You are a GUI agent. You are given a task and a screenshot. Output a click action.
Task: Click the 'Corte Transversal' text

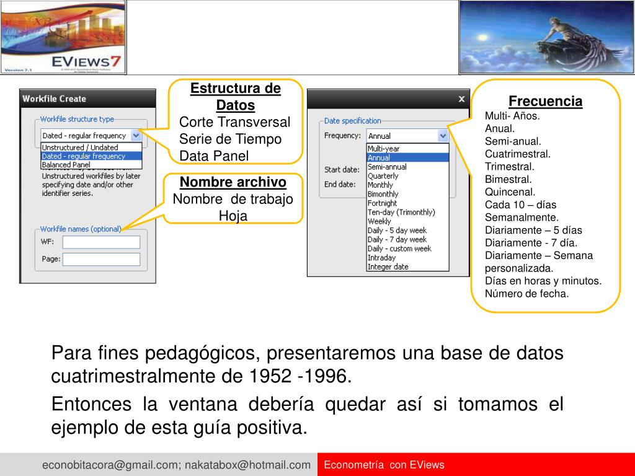(235, 122)
